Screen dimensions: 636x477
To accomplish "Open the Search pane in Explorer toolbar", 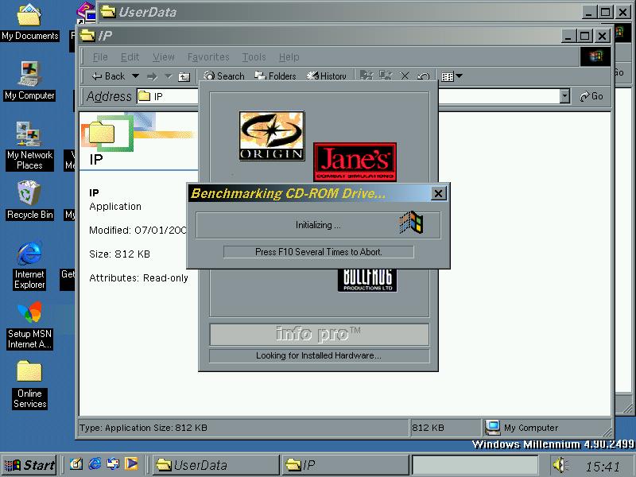I will 223,76.
